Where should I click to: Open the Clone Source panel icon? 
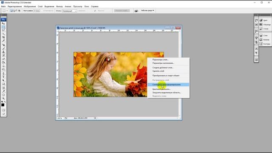256,42
